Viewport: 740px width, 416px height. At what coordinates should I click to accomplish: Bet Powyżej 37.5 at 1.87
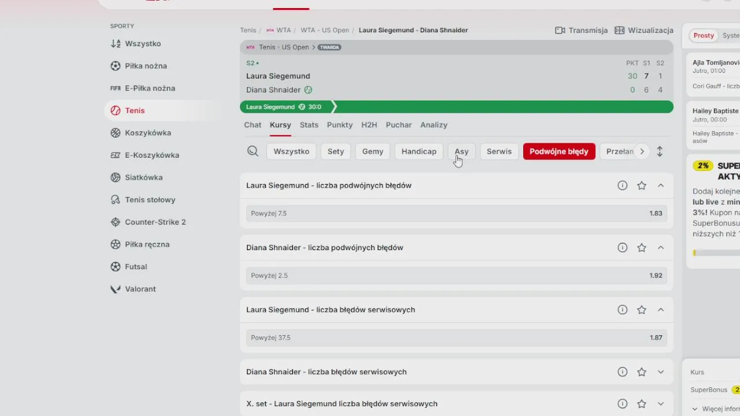point(457,337)
